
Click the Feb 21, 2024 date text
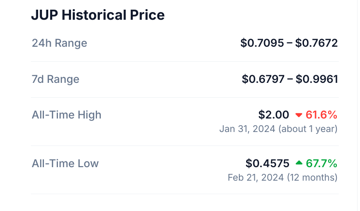[256, 178]
